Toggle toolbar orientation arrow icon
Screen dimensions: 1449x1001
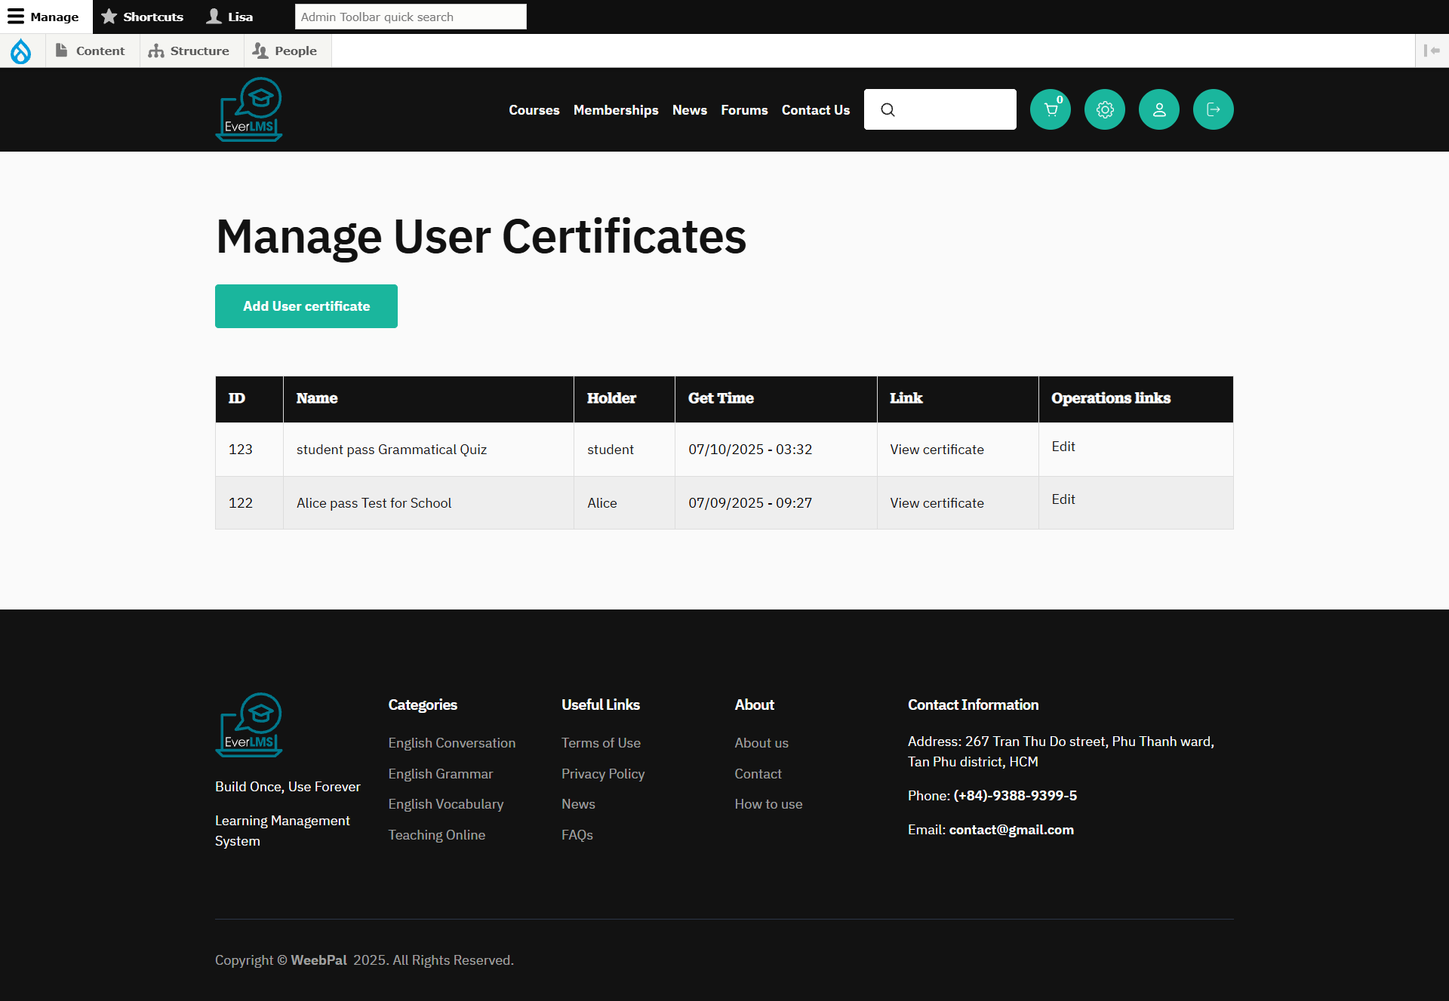(x=1431, y=51)
